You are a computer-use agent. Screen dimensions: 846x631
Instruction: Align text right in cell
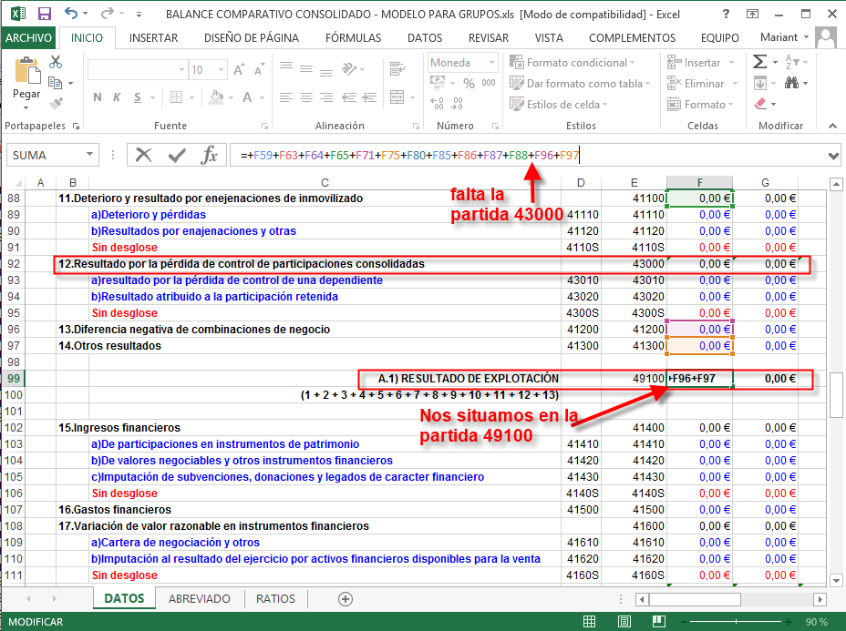[x=325, y=97]
